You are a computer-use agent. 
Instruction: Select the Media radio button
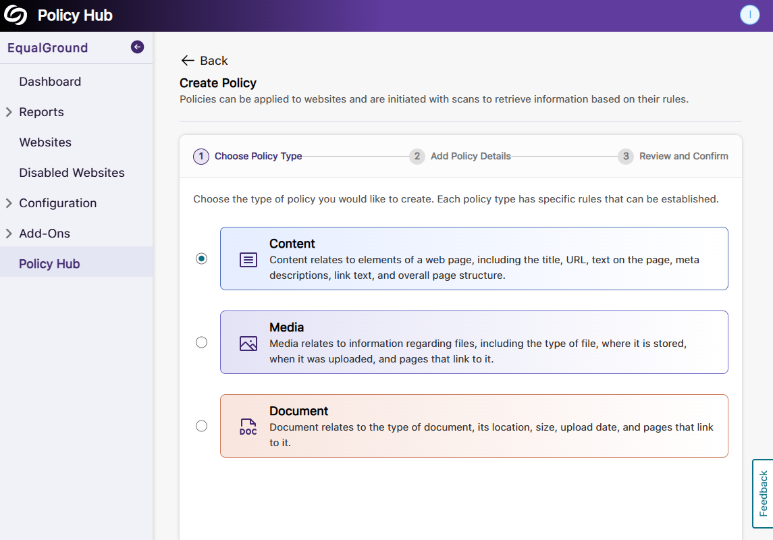(x=201, y=342)
